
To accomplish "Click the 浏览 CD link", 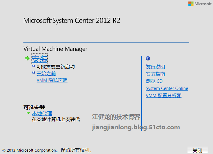I will [x=154, y=81].
